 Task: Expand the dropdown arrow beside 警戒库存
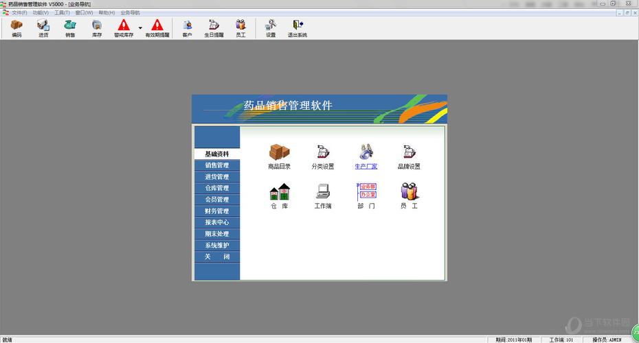140,28
